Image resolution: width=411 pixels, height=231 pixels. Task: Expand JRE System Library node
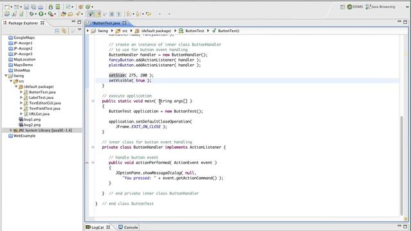pyautogui.click(x=11, y=130)
